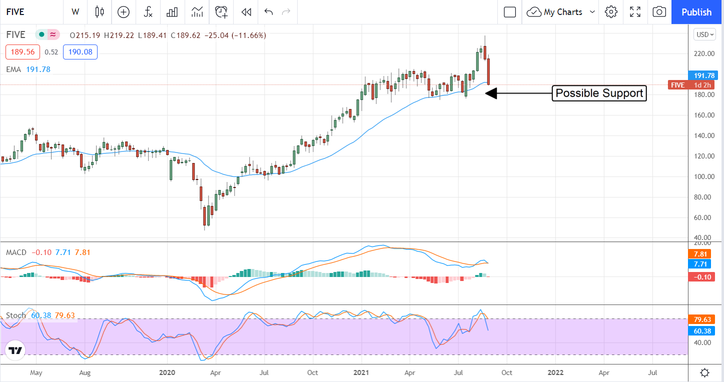Viewport: 724px width, 382px height.
Task: Open the Indicators fx menu
Action: point(148,12)
